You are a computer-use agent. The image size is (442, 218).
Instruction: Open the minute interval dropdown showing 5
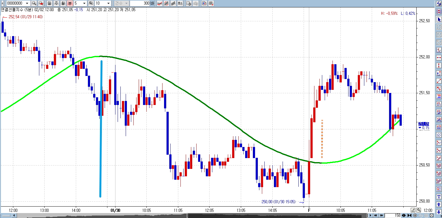pos(84,3)
